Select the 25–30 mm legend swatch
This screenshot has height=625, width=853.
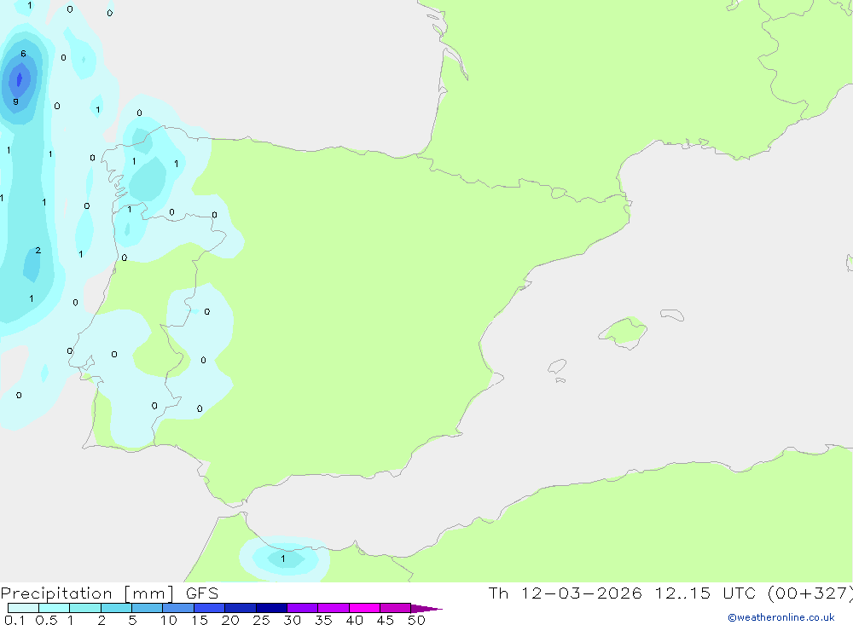(x=271, y=608)
